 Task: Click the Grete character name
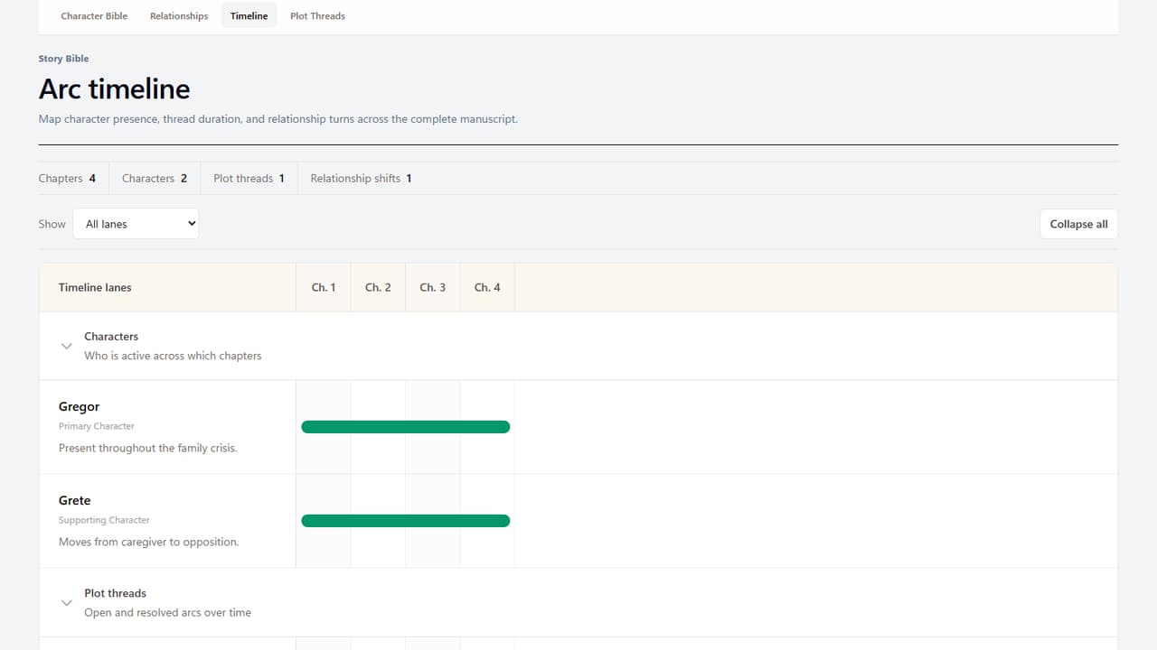point(75,501)
